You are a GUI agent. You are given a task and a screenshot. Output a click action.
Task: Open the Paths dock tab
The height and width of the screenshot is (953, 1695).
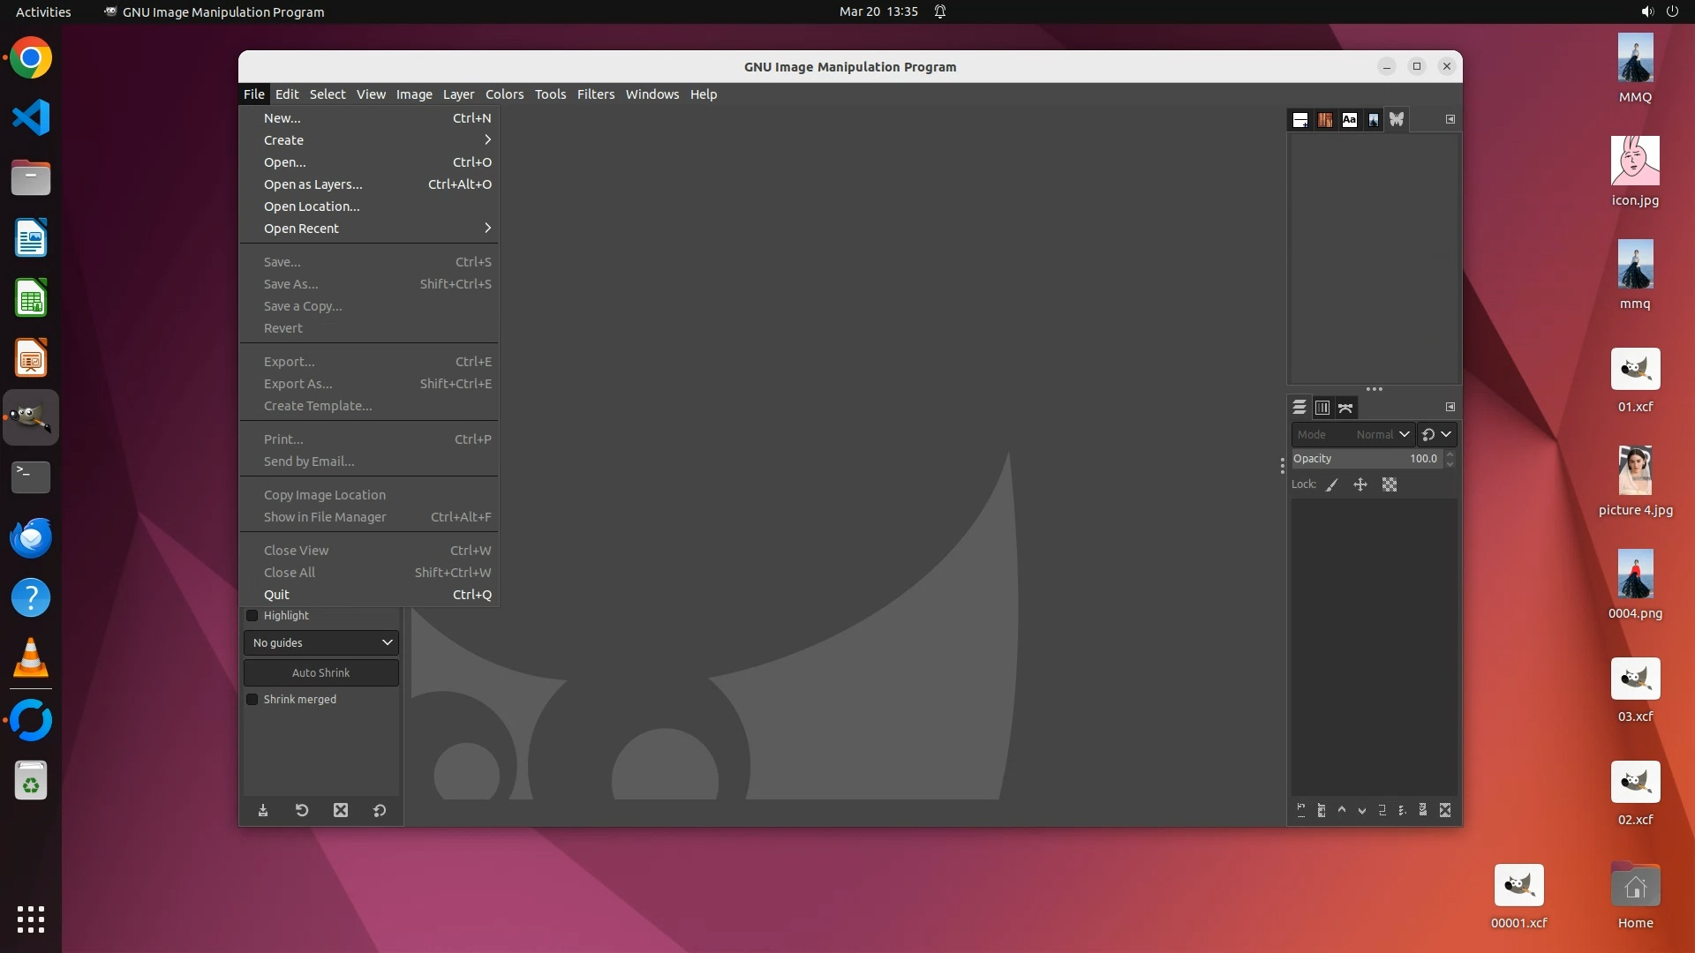tap(1345, 408)
